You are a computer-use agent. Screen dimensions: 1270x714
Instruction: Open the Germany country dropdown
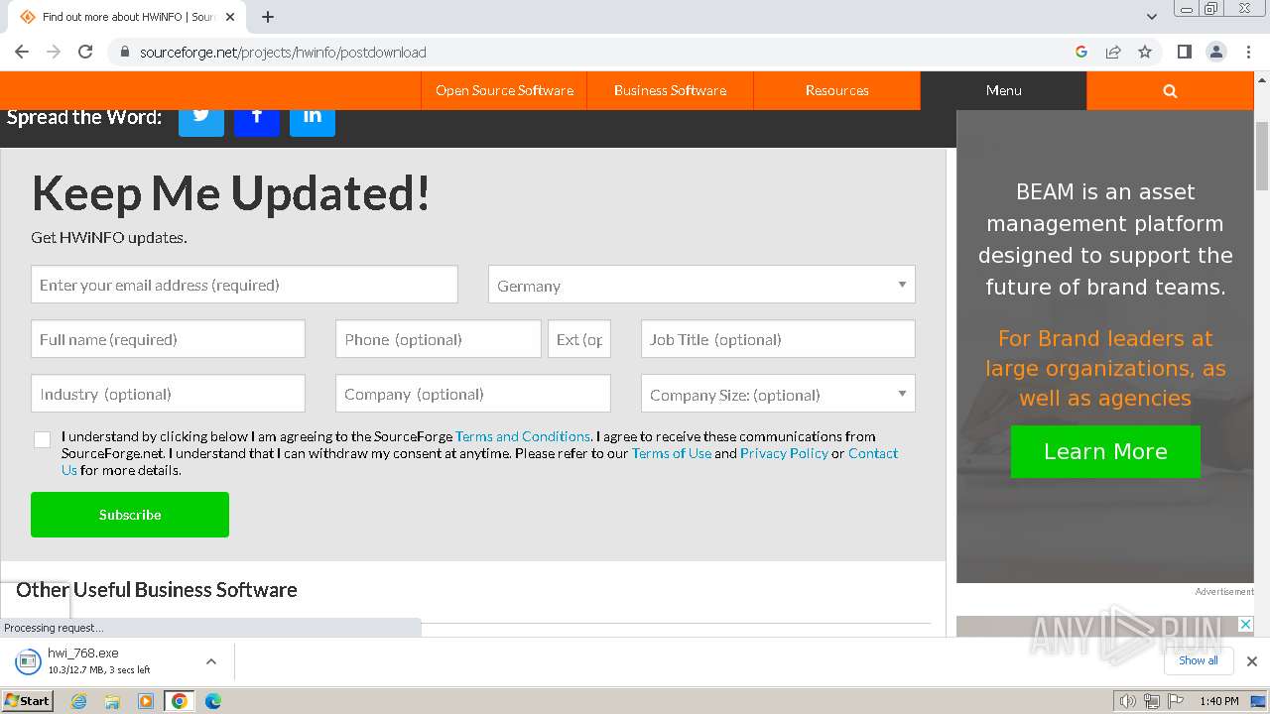(701, 285)
